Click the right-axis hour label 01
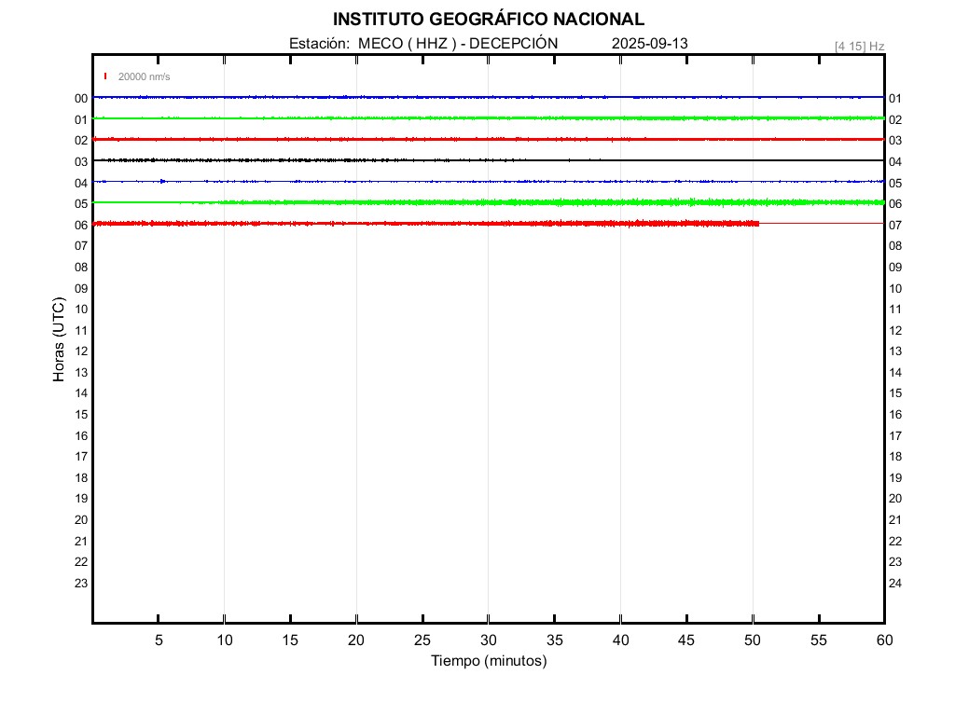The width and height of the screenshot is (955, 716). (x=895, y=99)
